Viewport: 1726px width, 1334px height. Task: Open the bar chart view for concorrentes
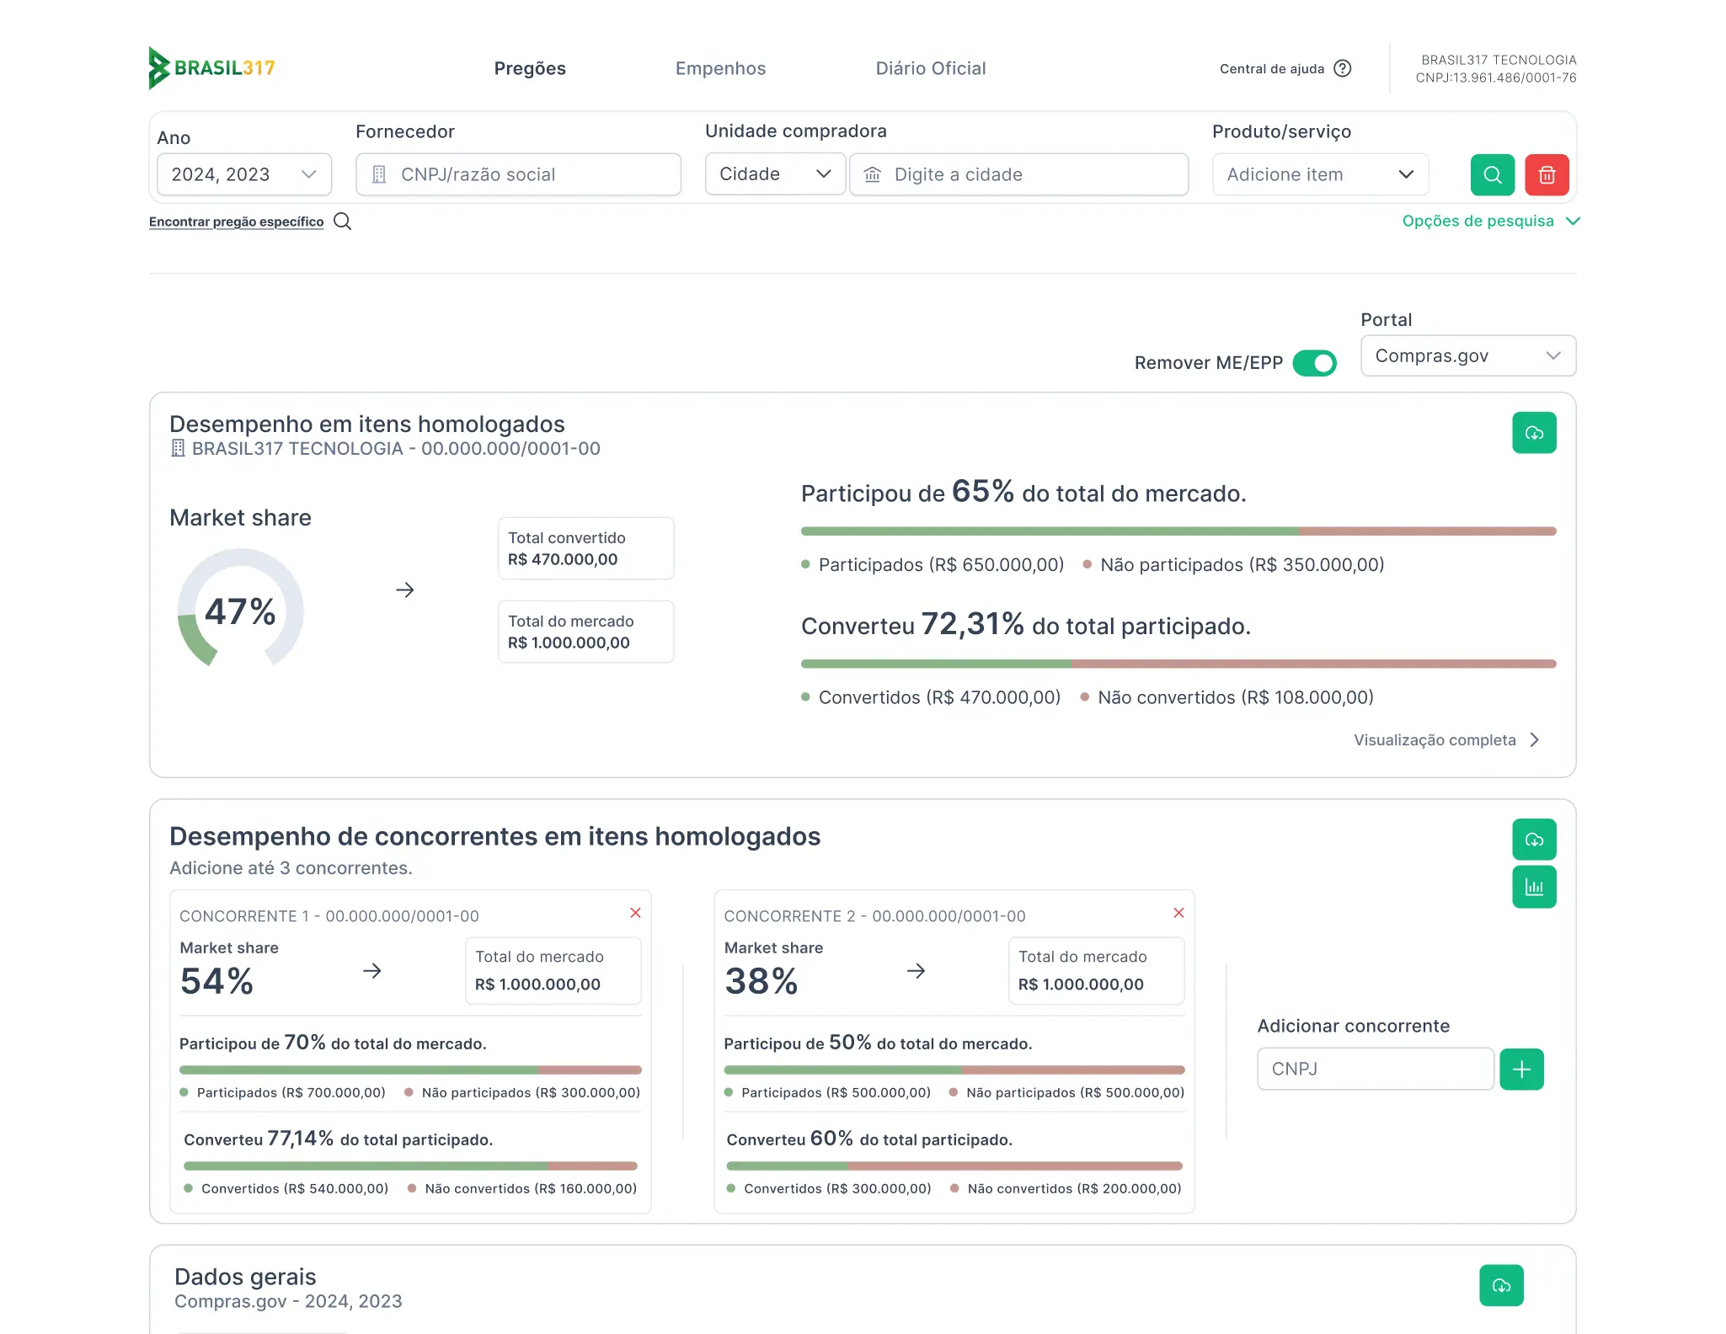pos(1534,887)
